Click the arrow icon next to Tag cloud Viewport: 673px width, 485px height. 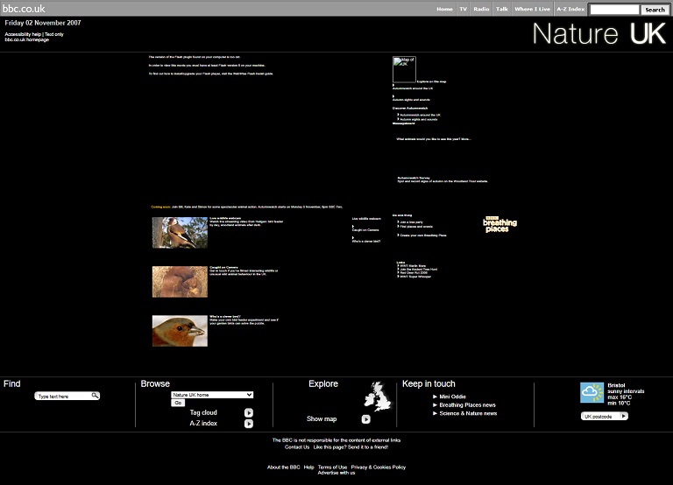tap(249, 412)
